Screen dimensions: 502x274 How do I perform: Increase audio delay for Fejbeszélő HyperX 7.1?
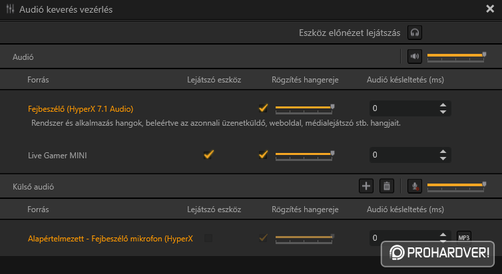point(443,105)
